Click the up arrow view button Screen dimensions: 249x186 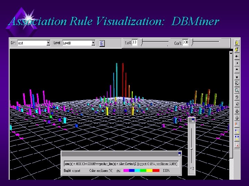237,70
